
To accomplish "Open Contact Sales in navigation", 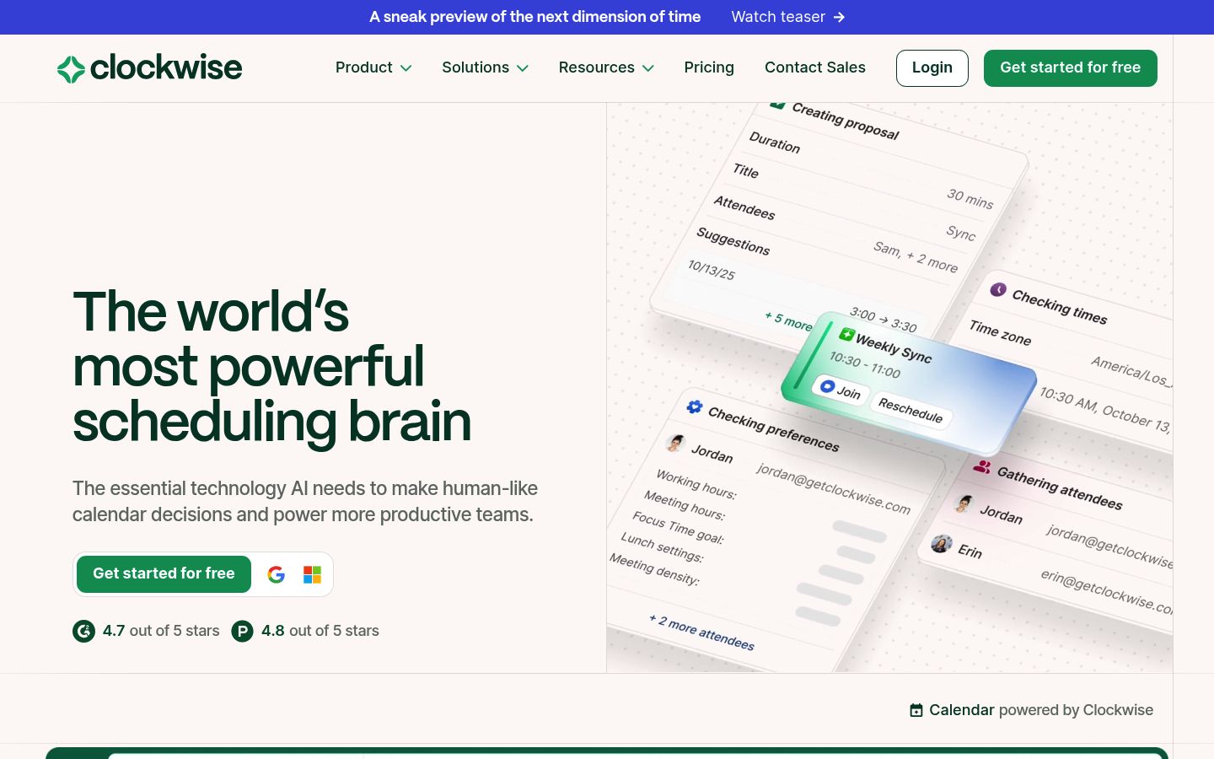I will [x=815, y=67].
